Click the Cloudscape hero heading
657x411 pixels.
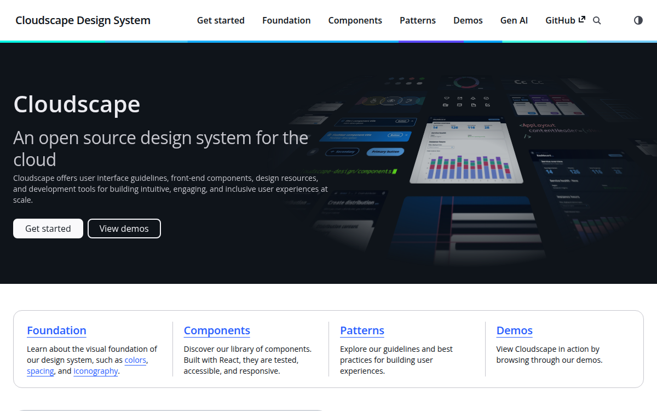77,104
